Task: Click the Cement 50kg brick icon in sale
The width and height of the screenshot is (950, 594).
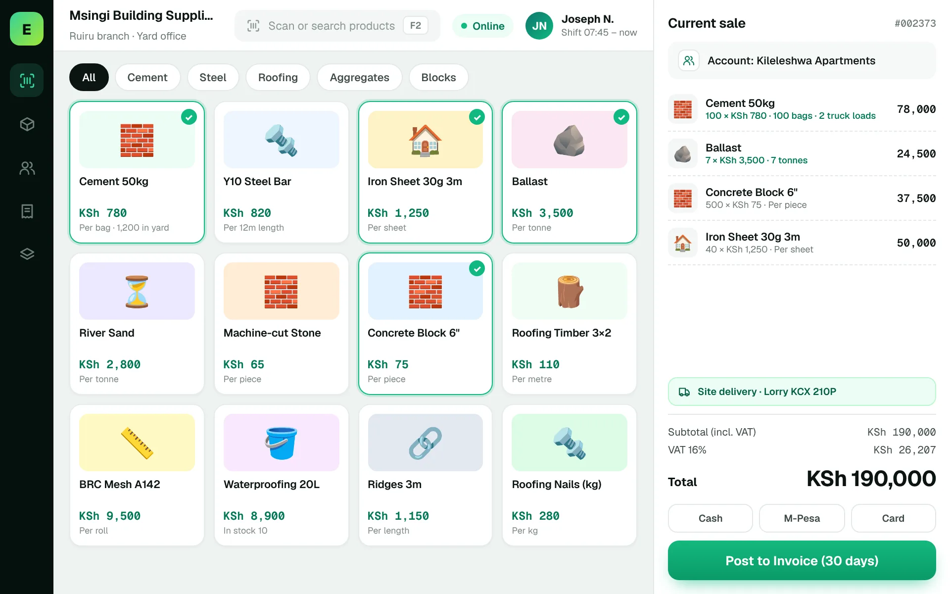Action: (683, 109)
